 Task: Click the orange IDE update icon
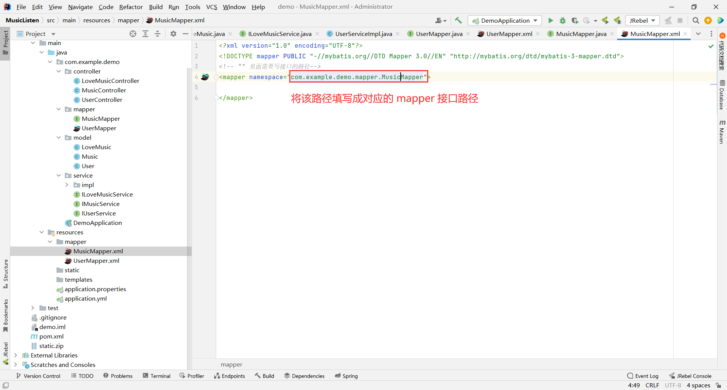pyautogui.click(x=708, y=20)
